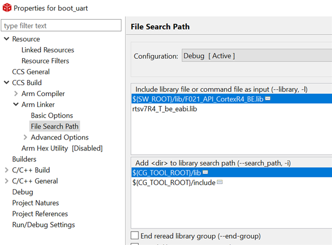The height and width of the screenshot is (245, 332).
Task: Go to Run/Debug Settings page
Action: click(44, 225)
